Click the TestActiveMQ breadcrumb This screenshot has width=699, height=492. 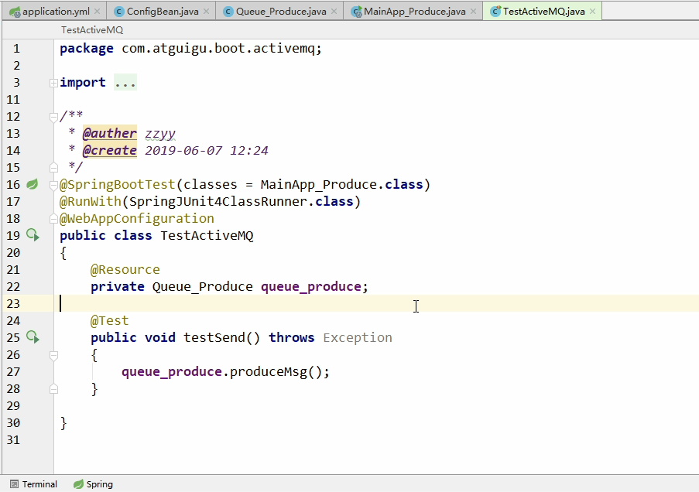(92, 30)
